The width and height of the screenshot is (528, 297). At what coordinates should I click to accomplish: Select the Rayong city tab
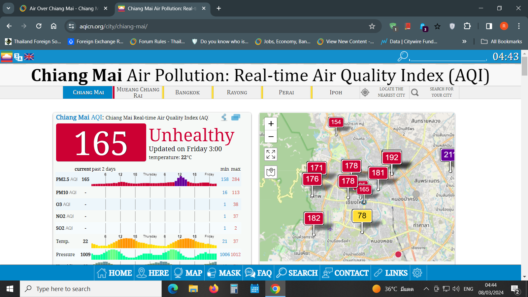click(x=237, y=92)
